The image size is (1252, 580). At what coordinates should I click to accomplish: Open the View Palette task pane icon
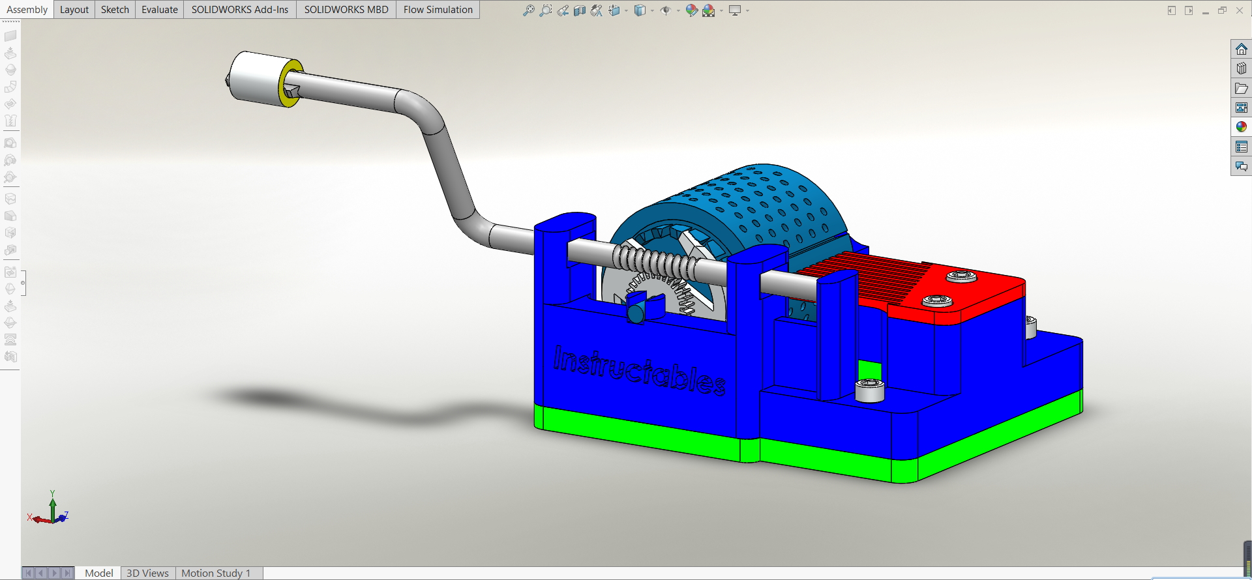(x=1241, y=108)
